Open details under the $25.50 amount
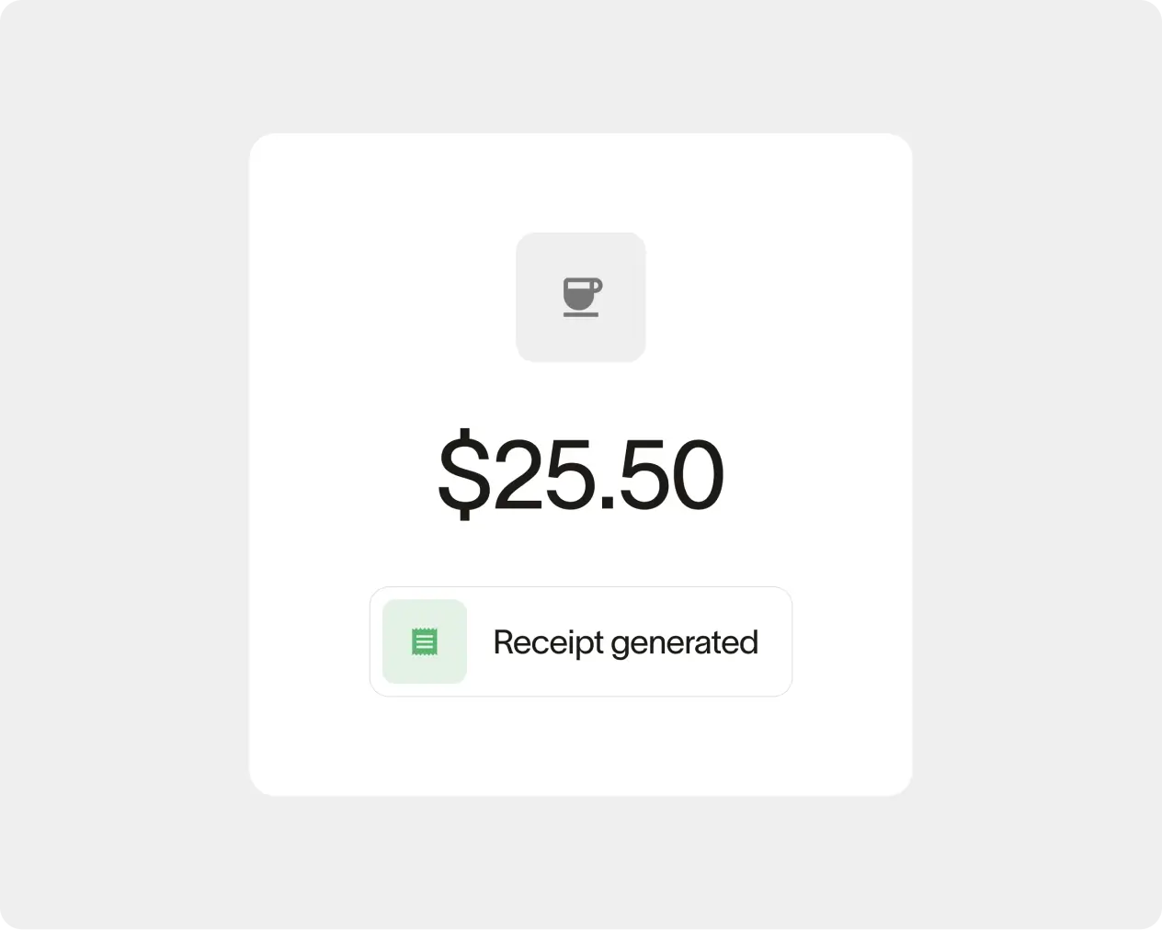1162x930 pixels. coord(580,641)
